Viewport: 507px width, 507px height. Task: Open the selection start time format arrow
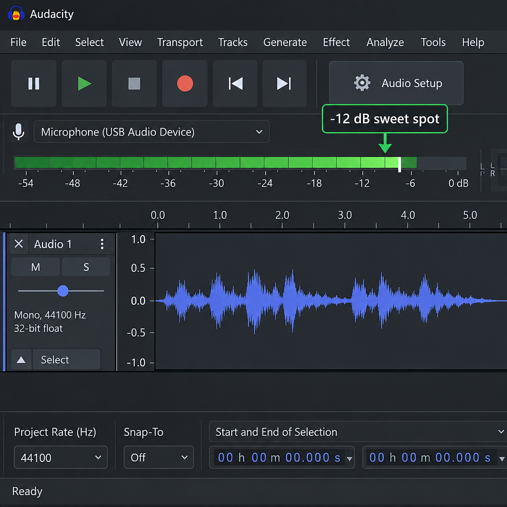(x=350, y=458)
